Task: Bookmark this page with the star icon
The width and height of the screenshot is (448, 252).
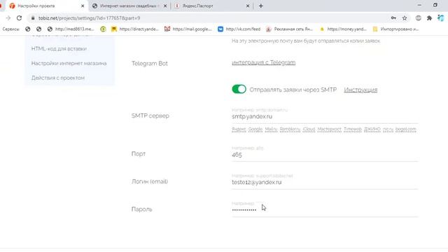Action: point(405,18)
